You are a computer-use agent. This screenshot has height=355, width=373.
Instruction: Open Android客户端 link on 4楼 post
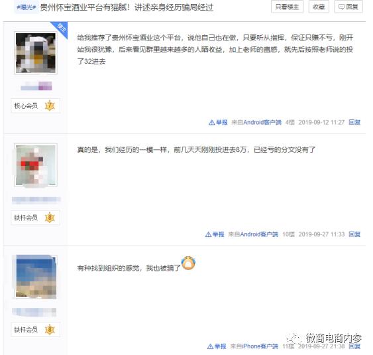[262, 123]
